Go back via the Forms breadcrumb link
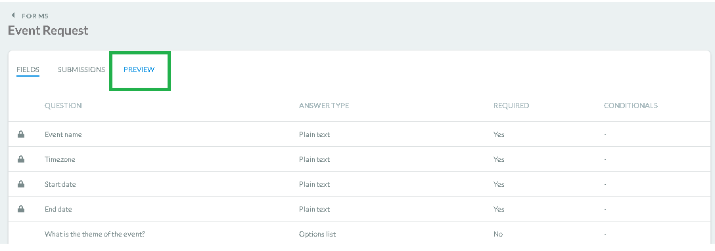 tap(35, 16)
